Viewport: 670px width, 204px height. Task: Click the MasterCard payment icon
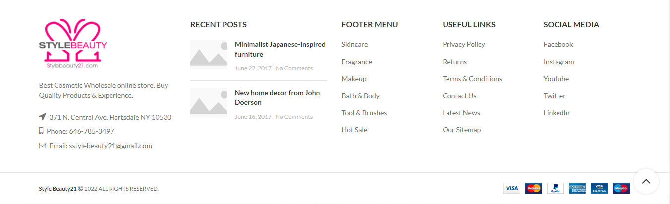[534, 188]
